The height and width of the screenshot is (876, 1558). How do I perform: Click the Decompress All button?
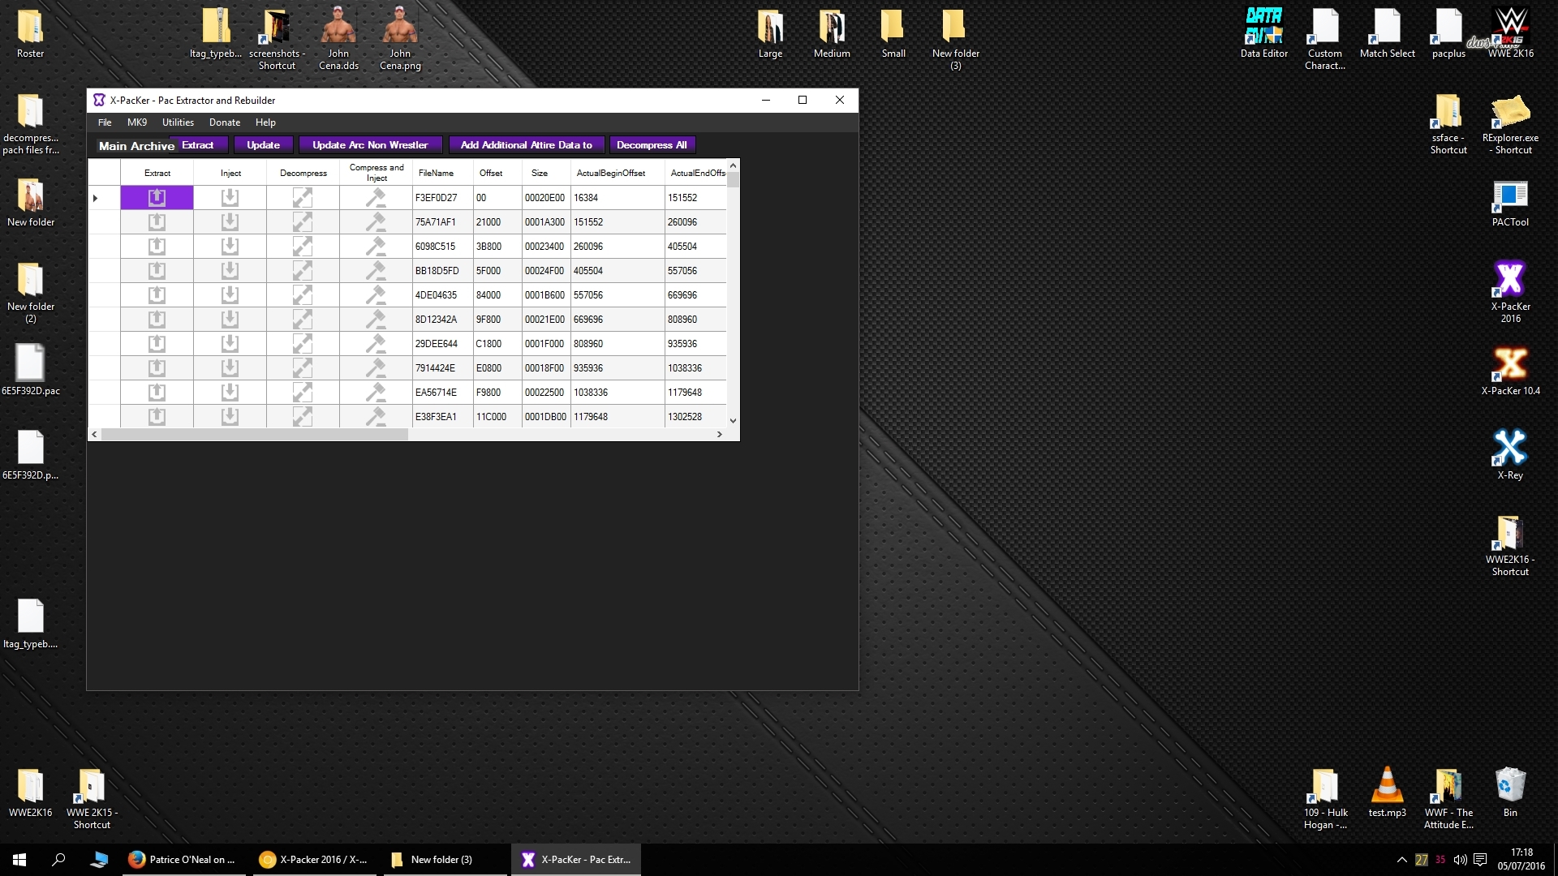pyautogui.click(x=652, y=145)
